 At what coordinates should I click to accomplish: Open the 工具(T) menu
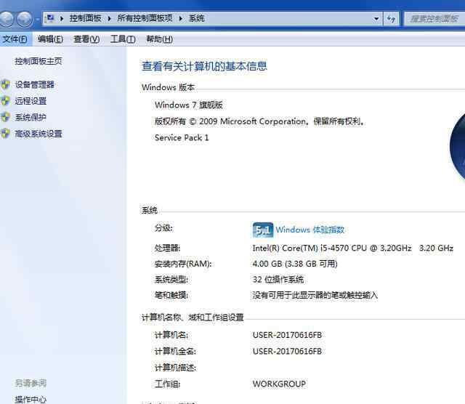[x=123, y=39]
